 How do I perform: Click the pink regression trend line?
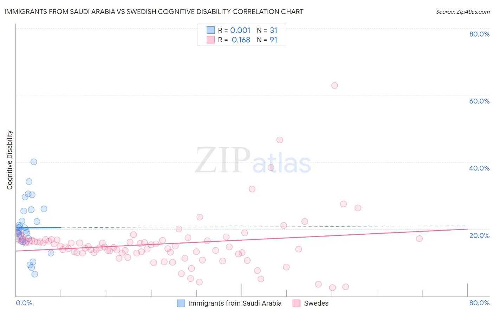tap(241, 240)
